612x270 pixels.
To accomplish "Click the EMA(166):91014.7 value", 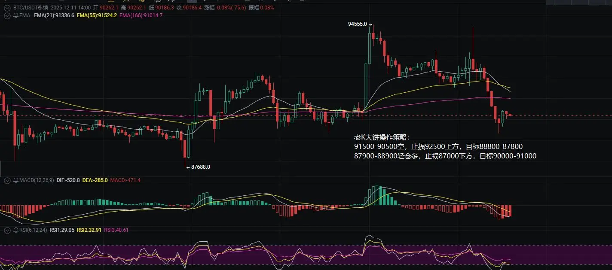I will (141, 15).
